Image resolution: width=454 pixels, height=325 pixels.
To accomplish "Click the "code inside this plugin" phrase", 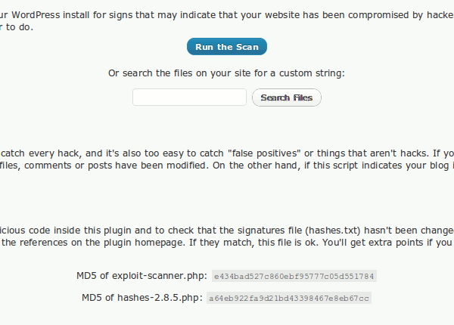I will (x=78, y=230).
